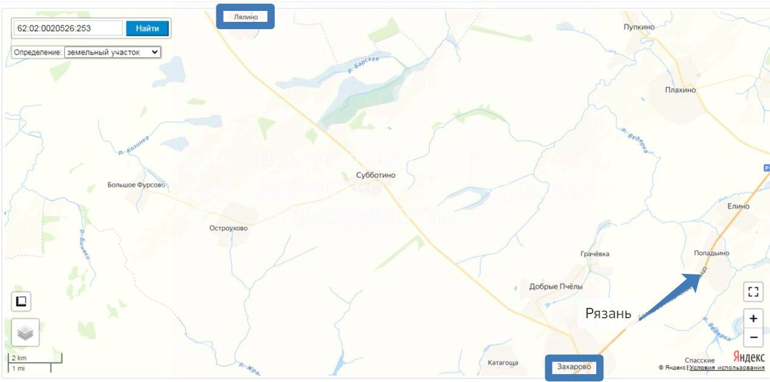Open the map layers icon
Viewport: 770px width, 382px height.
click(26, 333)
